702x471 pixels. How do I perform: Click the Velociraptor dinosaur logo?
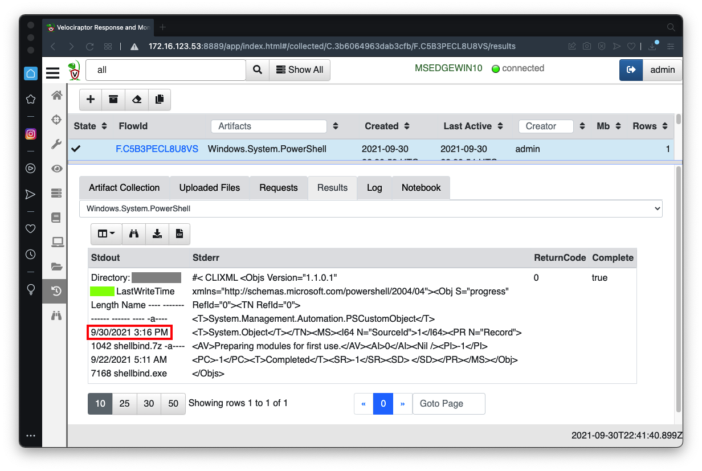pos(74,71)
